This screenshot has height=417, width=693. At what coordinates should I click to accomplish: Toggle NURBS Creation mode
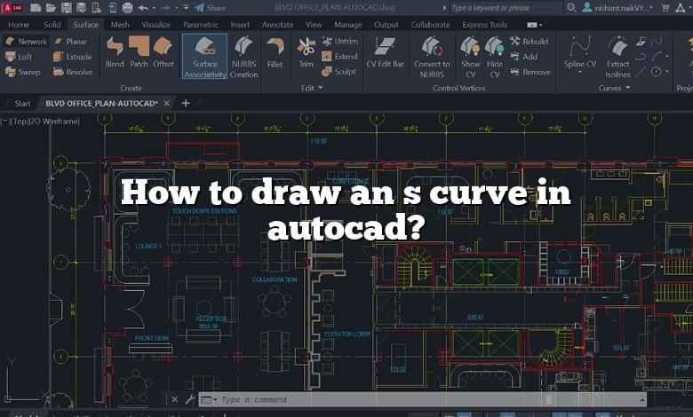pyautogui.click(x=243, y=55)
